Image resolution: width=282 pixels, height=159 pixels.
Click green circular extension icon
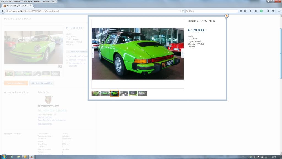pos(261,11)
